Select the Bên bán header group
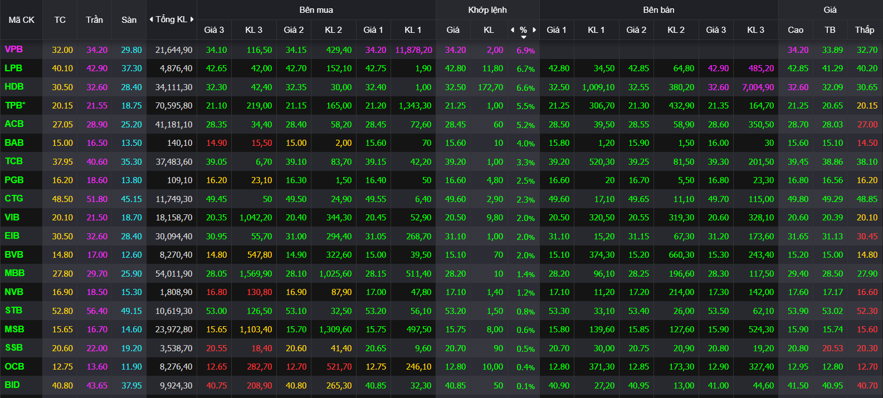 pos(659,10)
